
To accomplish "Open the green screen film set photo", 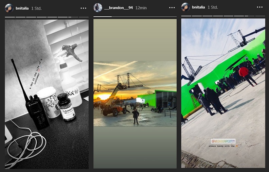I will coord(223,93).
